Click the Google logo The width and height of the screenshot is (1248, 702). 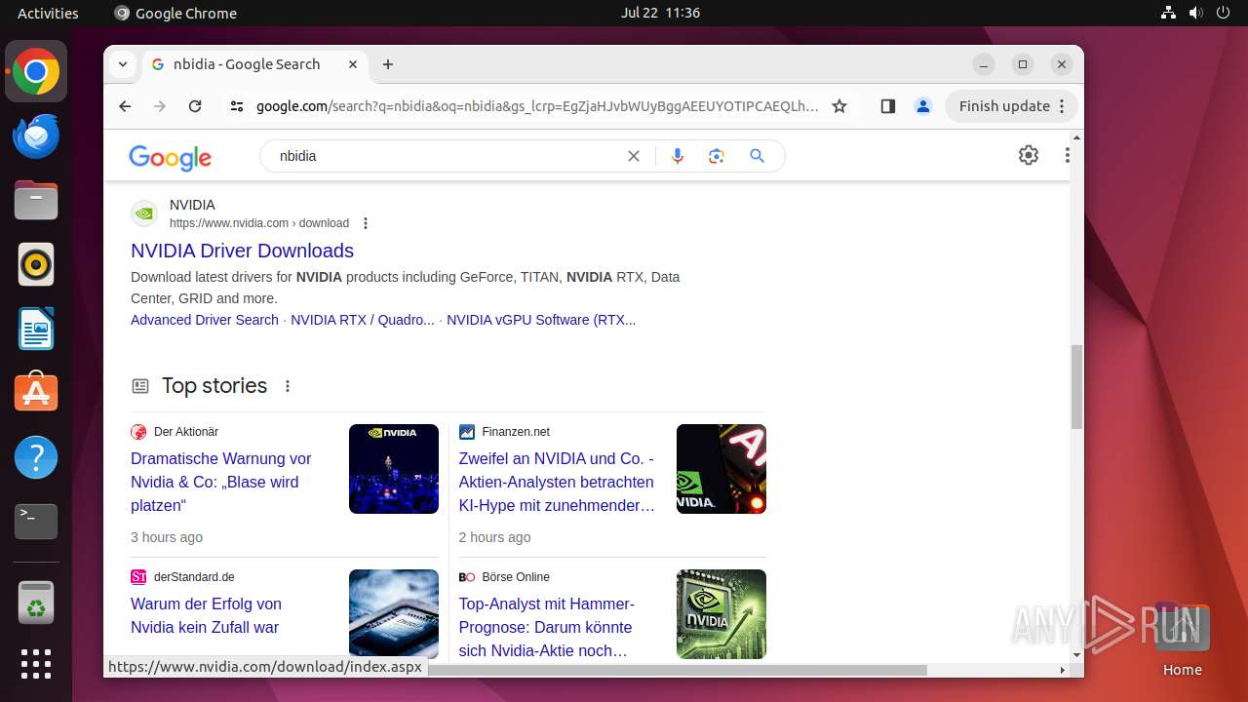pyautogui.click(x=170, y=157)
